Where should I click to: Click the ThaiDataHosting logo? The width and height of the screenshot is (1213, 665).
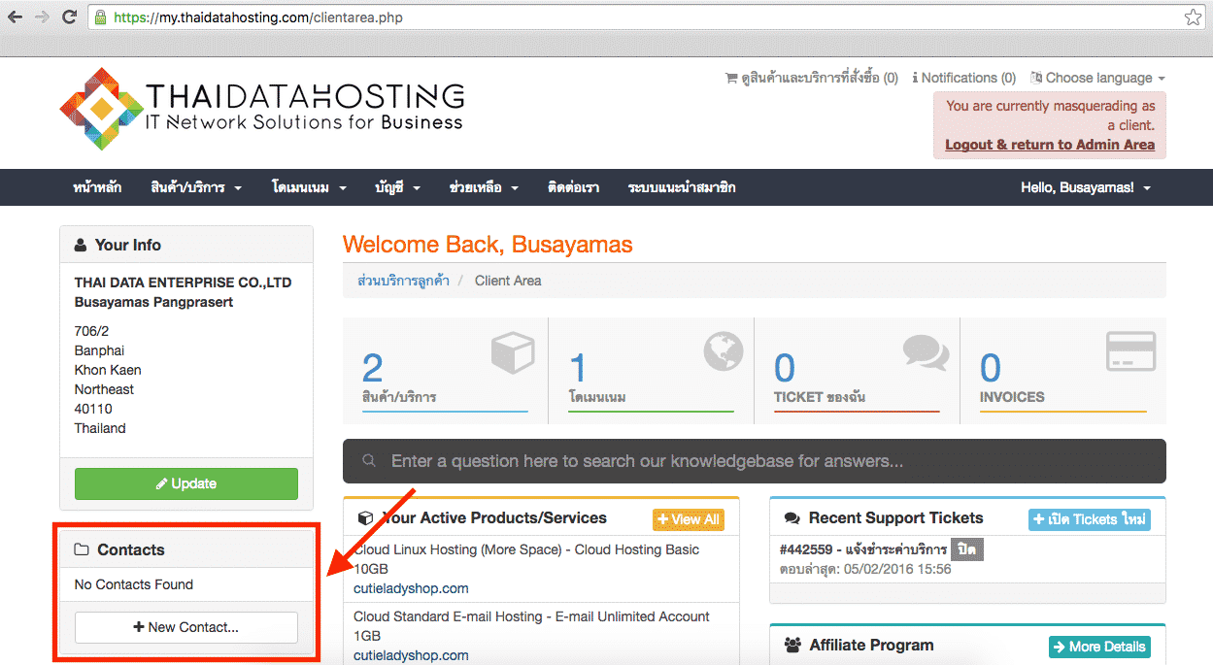(262, 109)
